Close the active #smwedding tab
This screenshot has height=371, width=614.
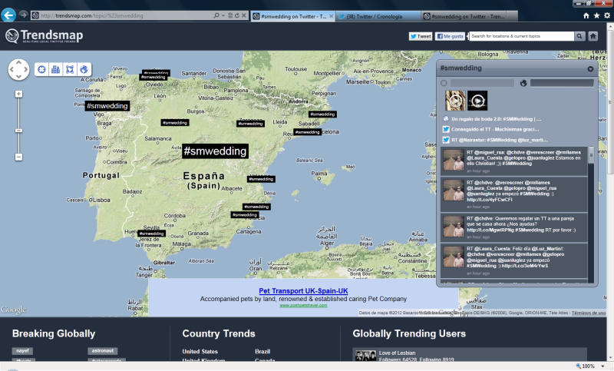click(x=332, y=16)
